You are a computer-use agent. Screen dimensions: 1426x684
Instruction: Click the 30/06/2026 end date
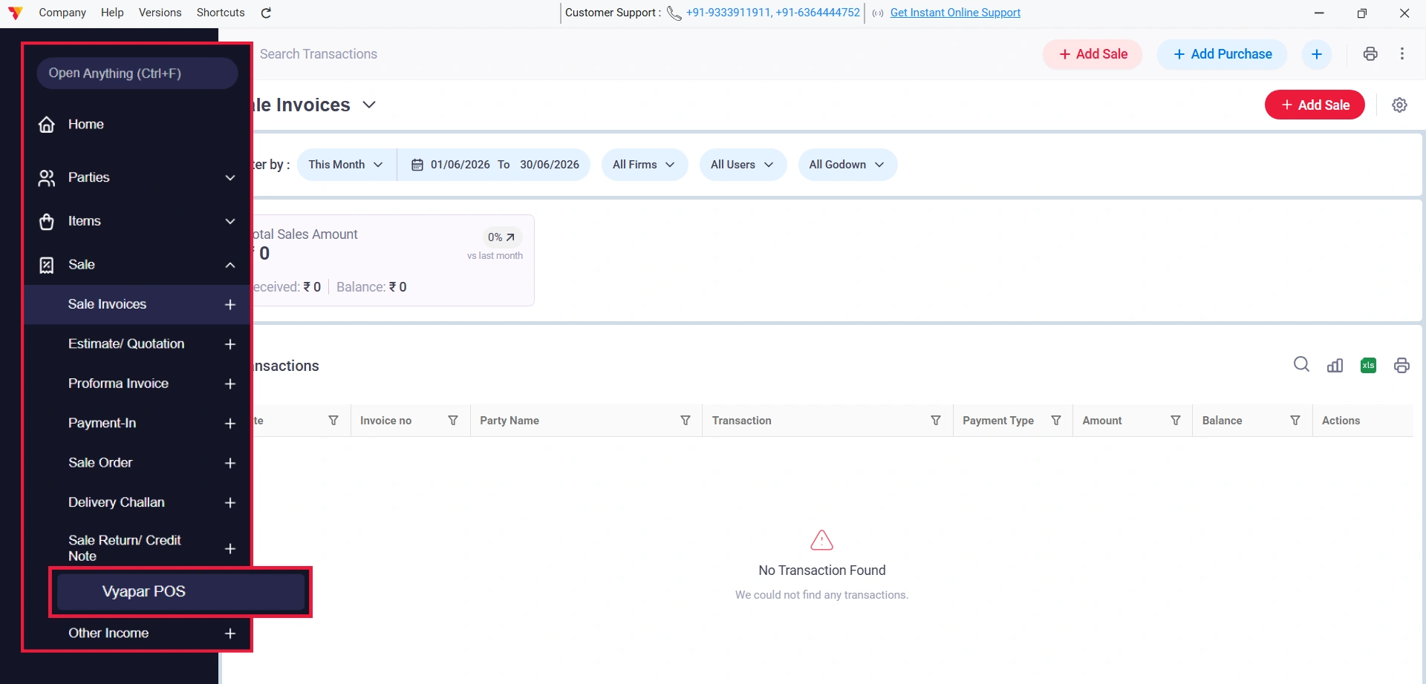pyautogui.click(x=550, y=165)
